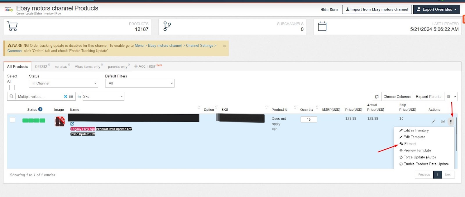Expand the Export Overrides dropdown
465x197 pixels.
coord(437,9)
